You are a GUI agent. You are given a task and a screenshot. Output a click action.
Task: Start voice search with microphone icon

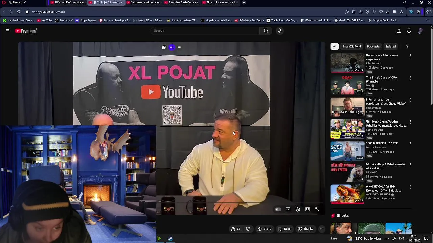point(279,31)
